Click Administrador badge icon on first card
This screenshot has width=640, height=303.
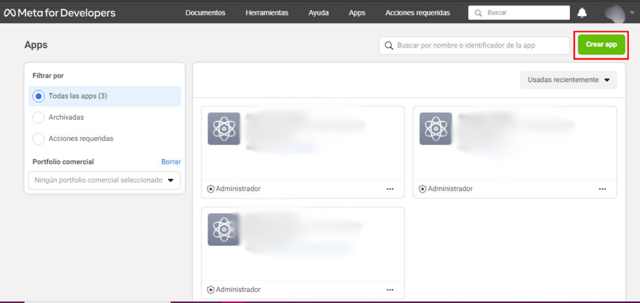[x=211, y=189]
